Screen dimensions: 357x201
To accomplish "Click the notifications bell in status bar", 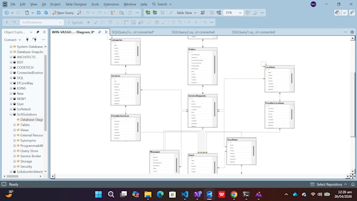I will (353, 184).
